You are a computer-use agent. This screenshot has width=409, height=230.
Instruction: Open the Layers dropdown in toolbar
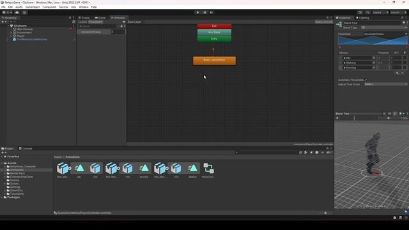tap(380, 12)
